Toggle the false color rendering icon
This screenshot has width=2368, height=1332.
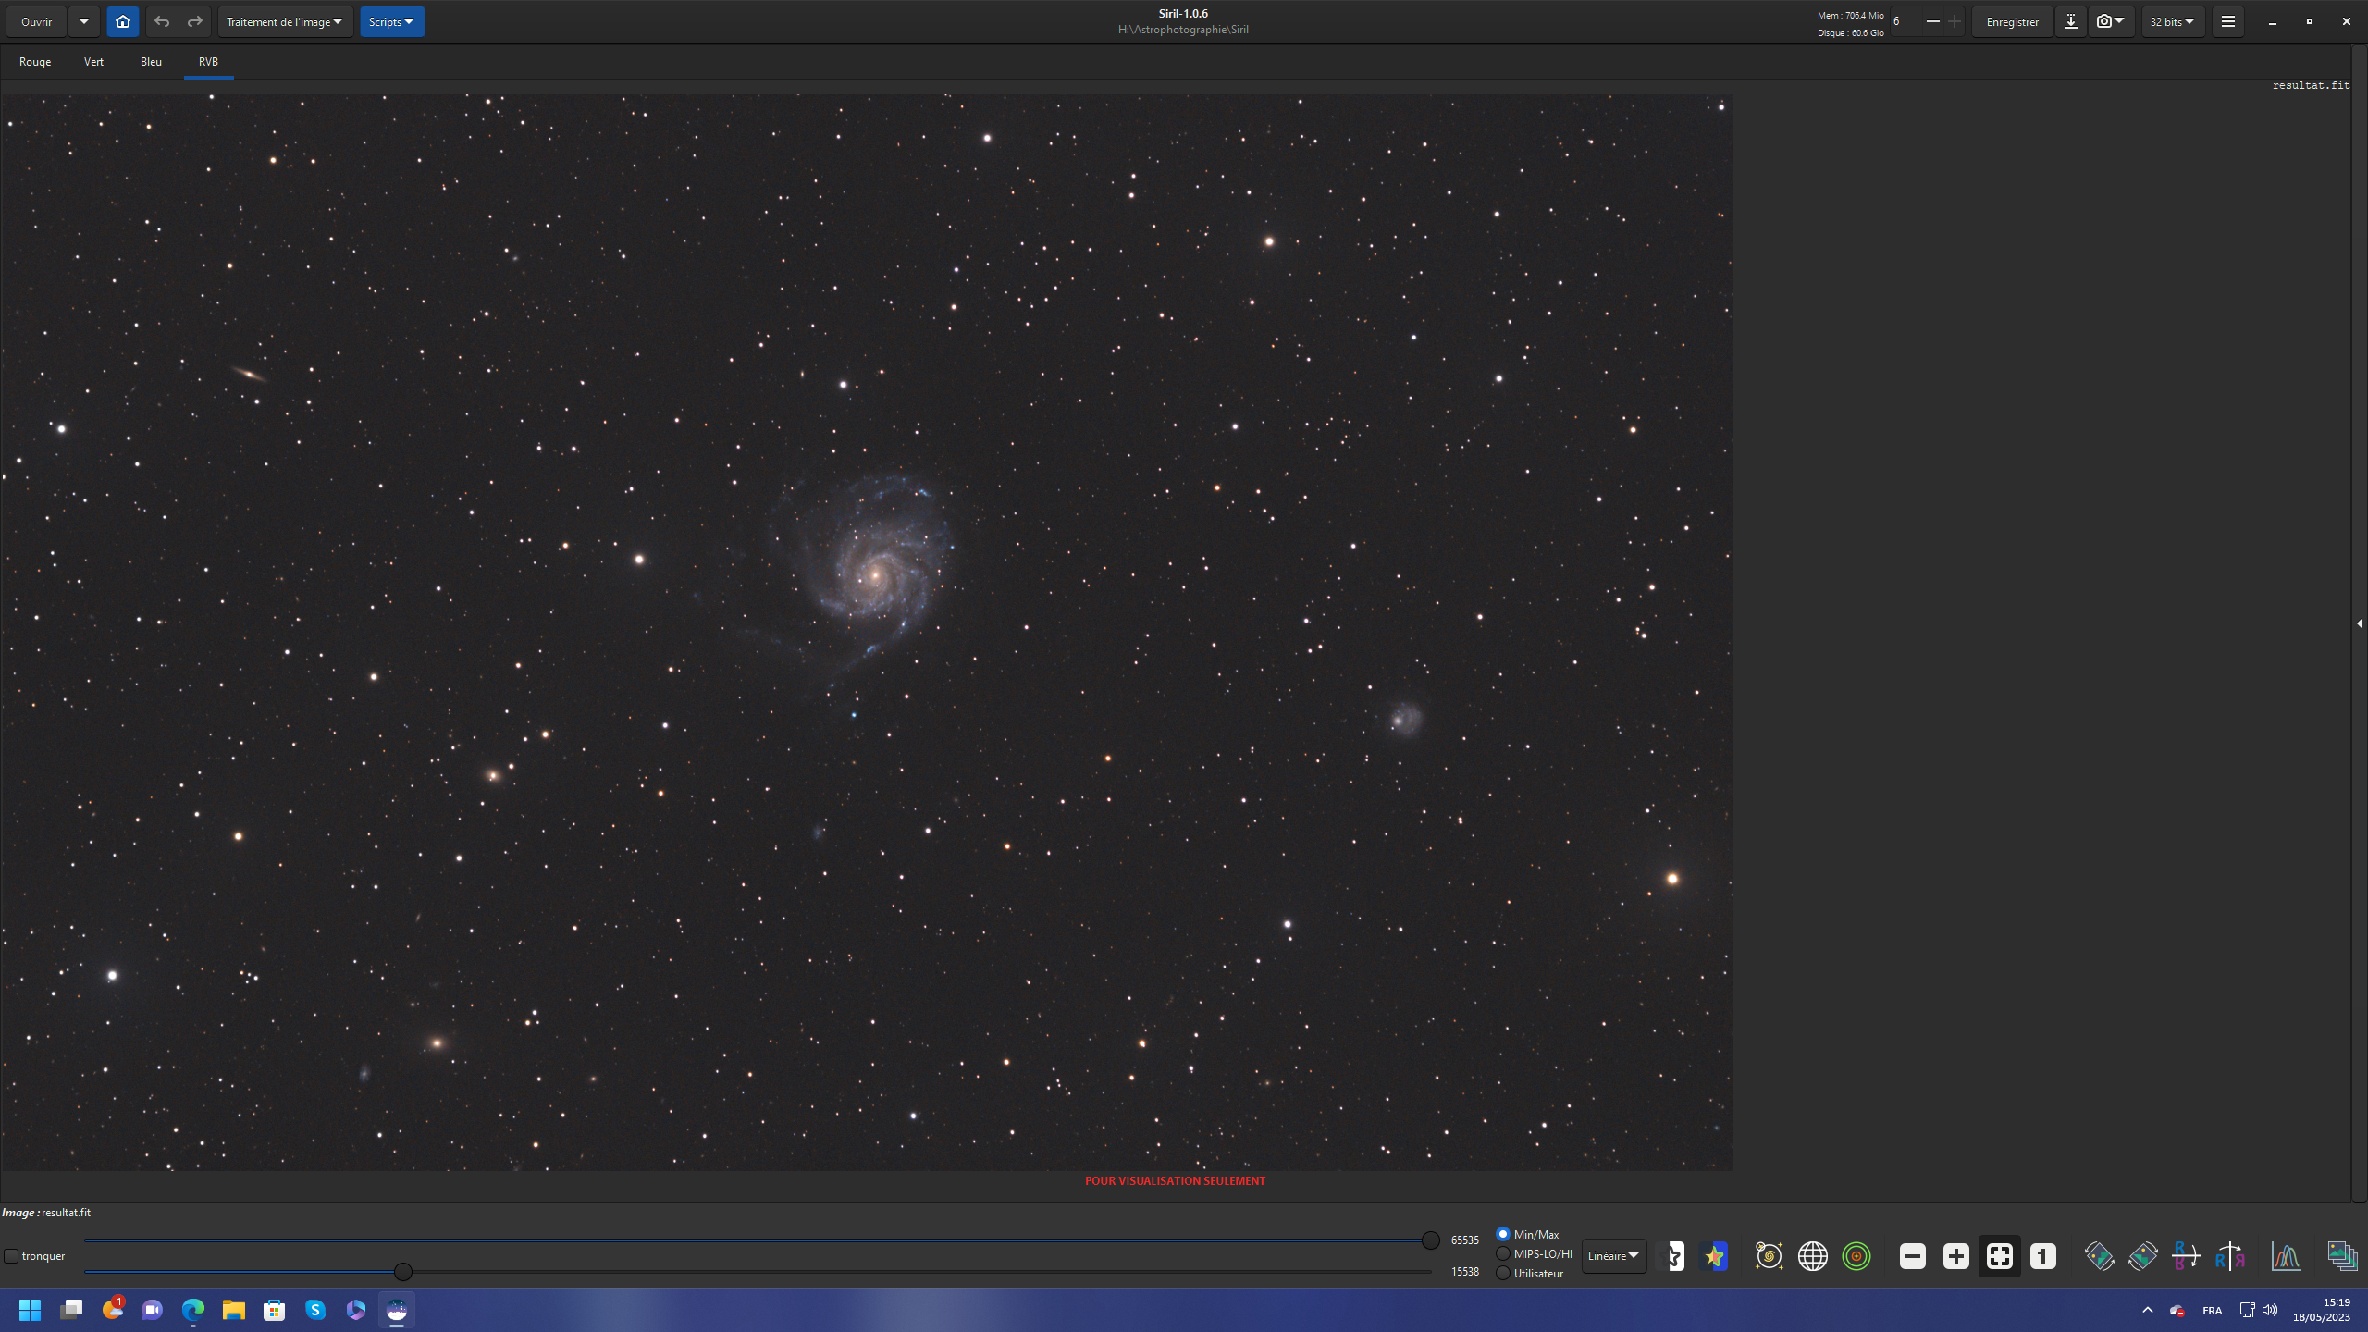[1714, 1256]
